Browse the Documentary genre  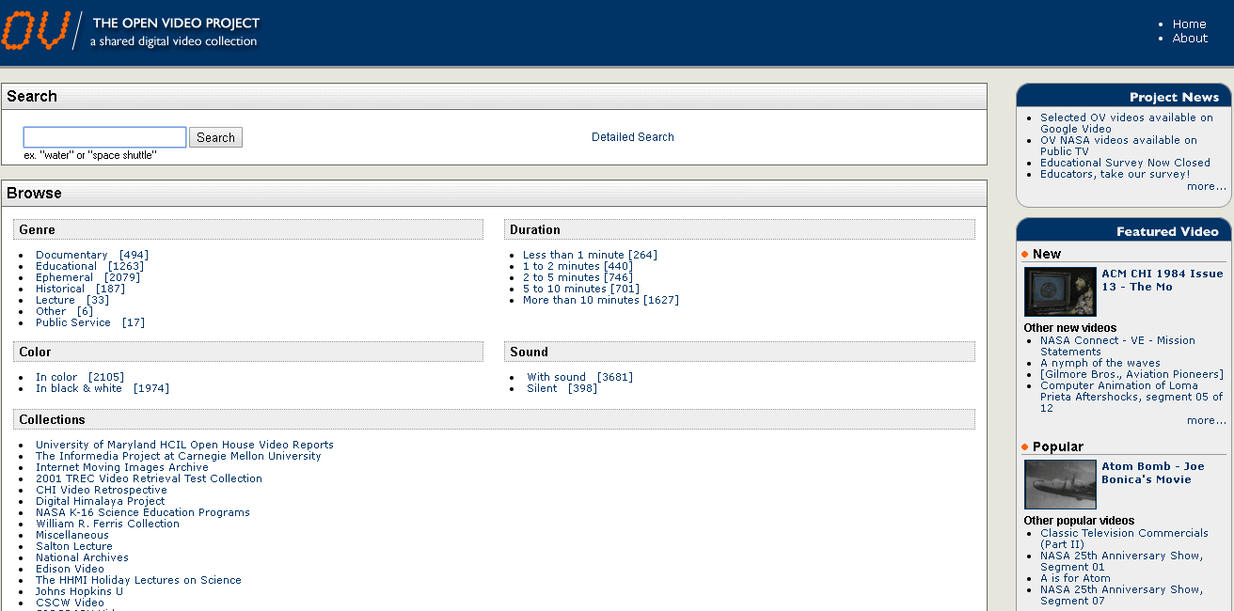(71, 255)
